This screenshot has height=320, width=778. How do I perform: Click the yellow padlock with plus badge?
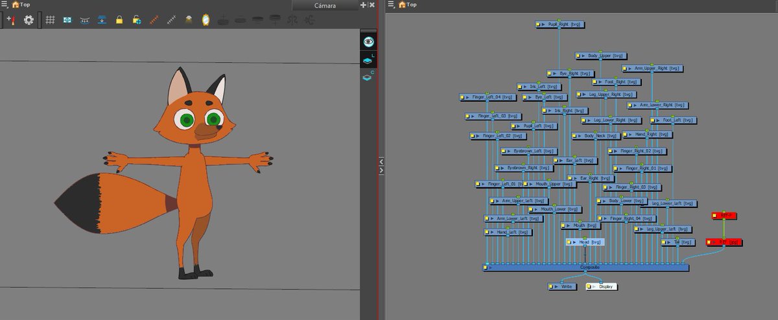pos(137,19)
